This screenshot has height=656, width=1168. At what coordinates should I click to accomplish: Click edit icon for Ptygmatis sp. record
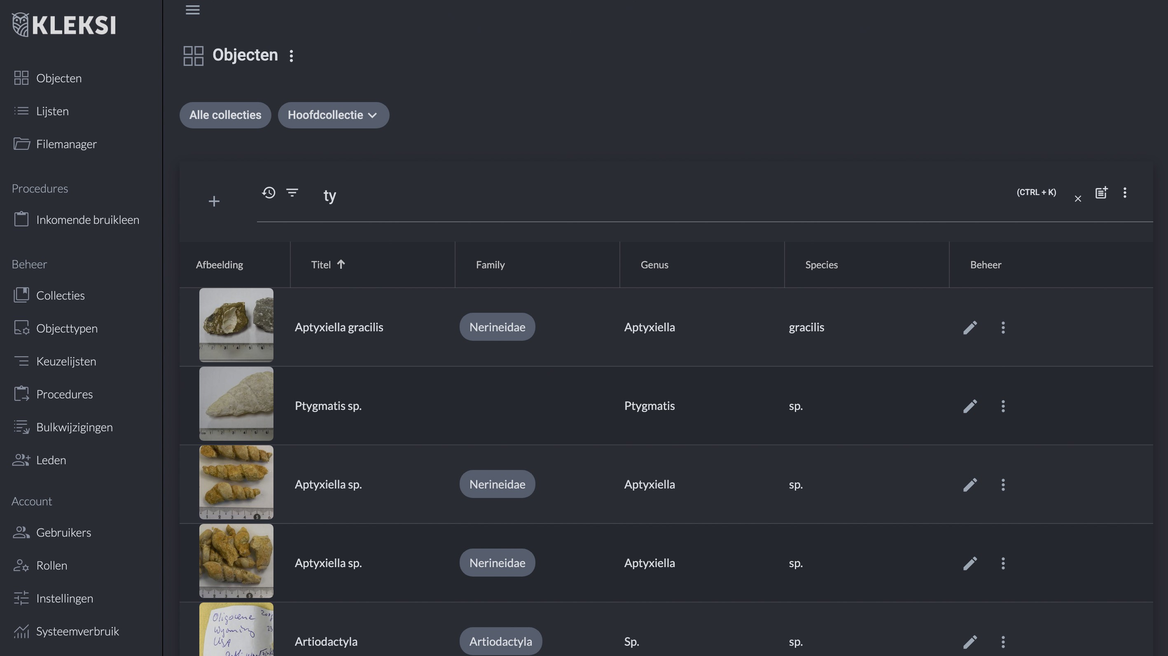970,405
